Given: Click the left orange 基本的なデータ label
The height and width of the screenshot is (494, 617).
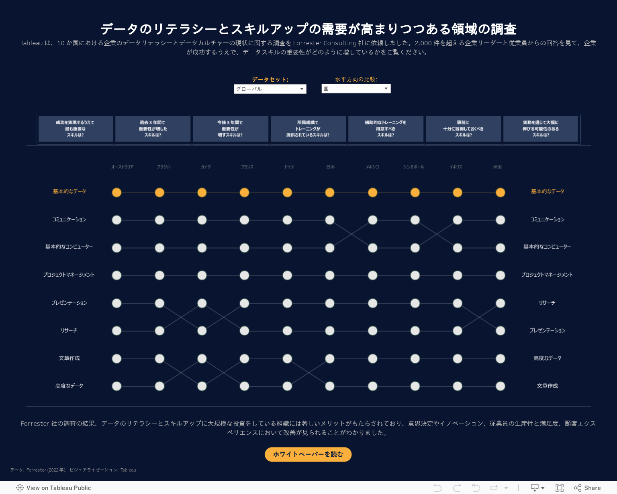Looking at the screenshot, I should (x=69, y=192).
